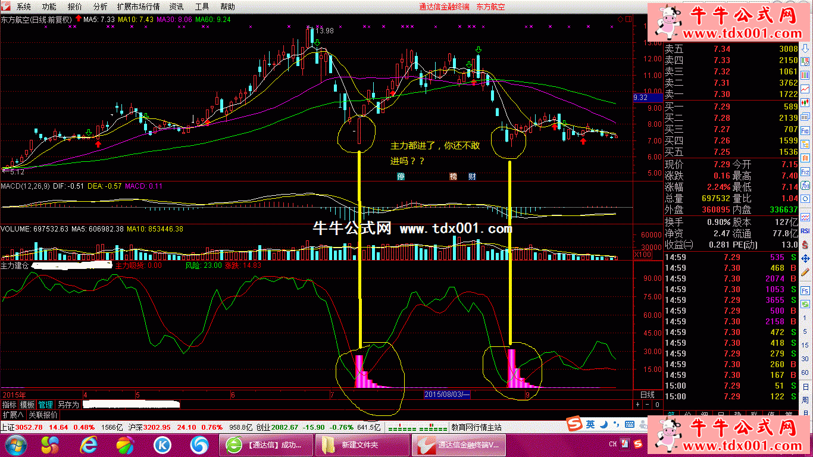Click the - zoom button under 日线

647,405
